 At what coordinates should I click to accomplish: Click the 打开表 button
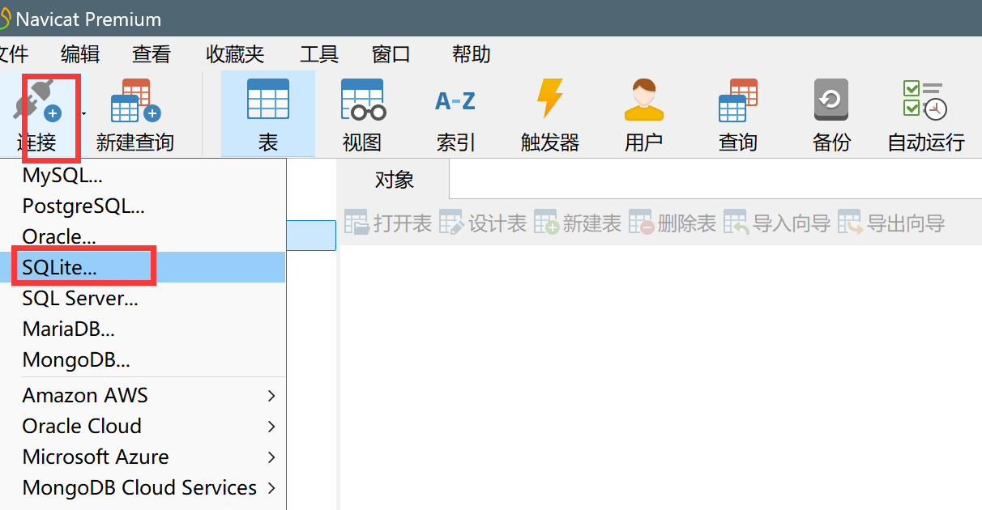click(x=388, y=223)
